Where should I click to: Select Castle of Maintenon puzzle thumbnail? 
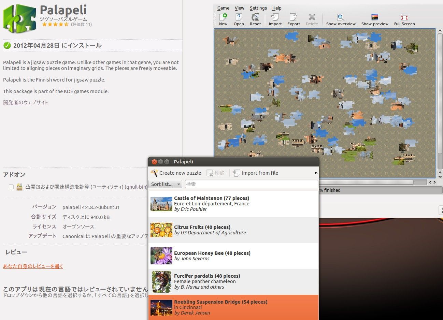click(161, 204)
